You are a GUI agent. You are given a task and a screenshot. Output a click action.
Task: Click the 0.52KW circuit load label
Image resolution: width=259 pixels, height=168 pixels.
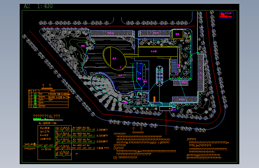tap(102, 142)
